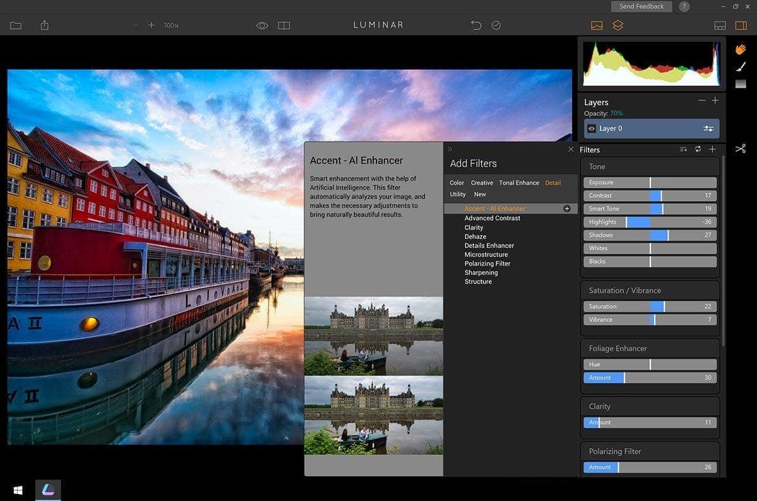The image size is (757, 501).
Task: Zoom in with the plus icon
Action: point(151,25)
